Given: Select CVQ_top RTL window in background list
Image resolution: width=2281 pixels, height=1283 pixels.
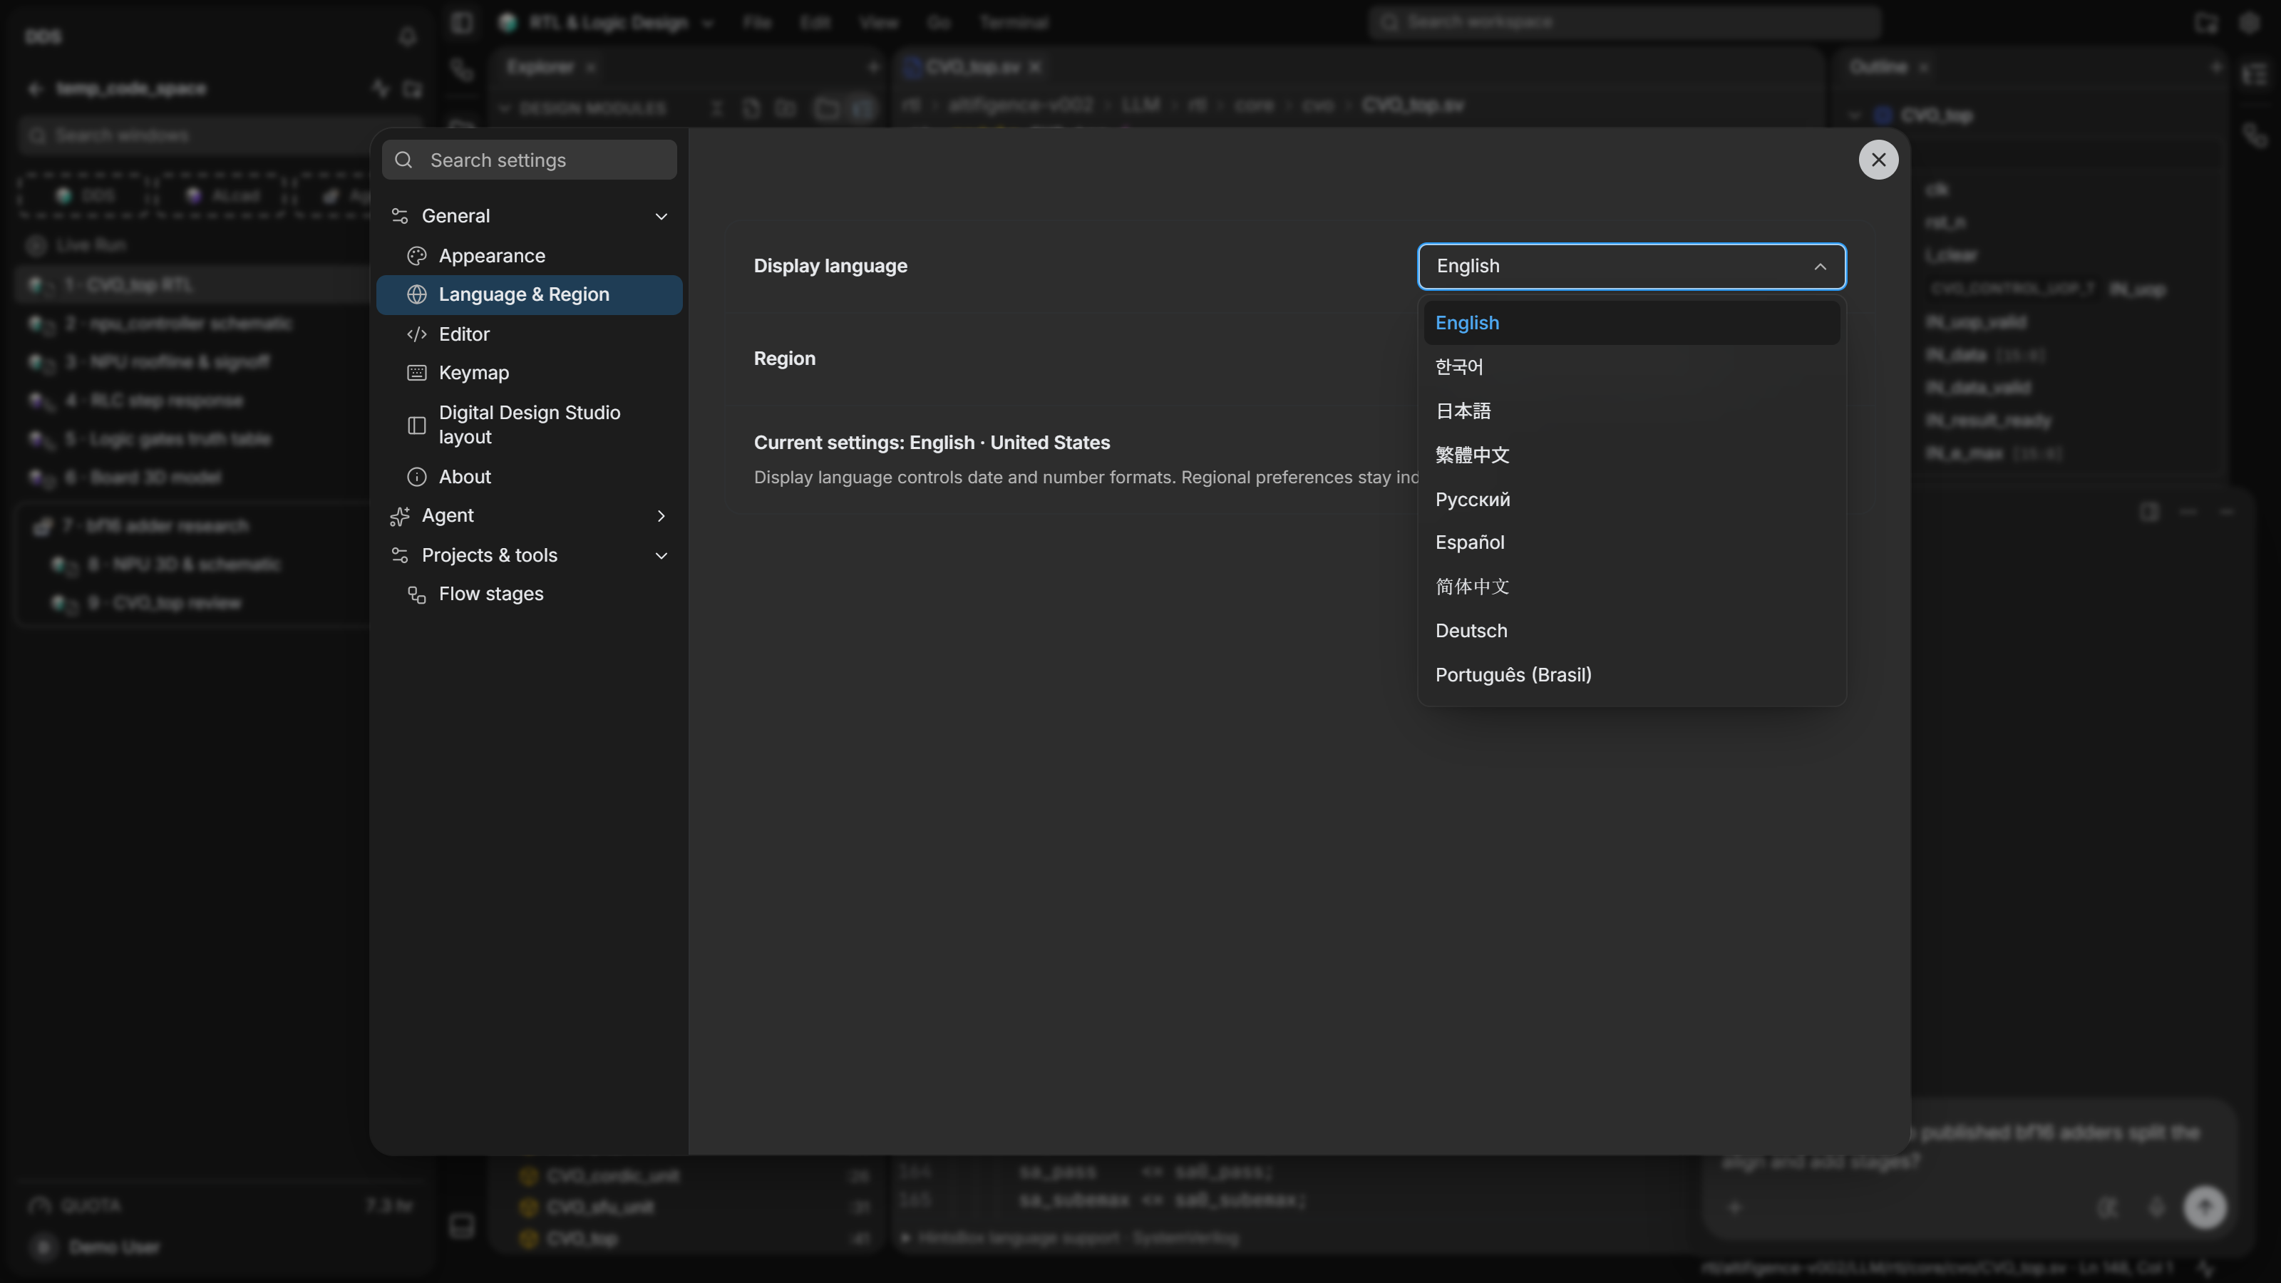Looking at the screenshot, I should click(194, 285).
